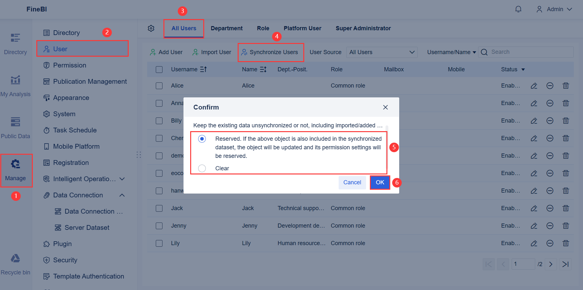Choose the Clear option in Confirm dialog

(202, 168)
